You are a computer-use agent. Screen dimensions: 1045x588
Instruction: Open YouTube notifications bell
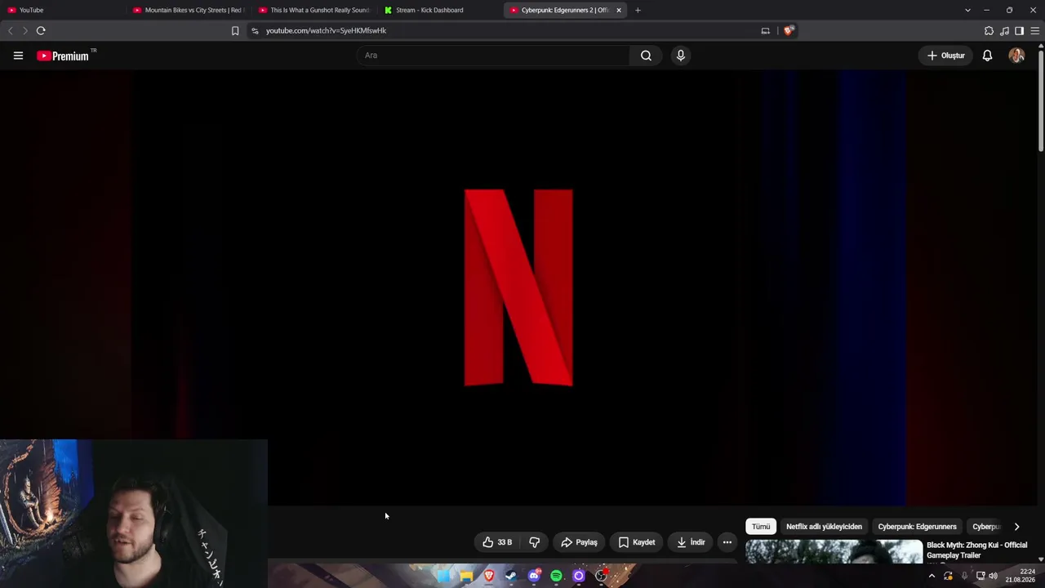point(987,56)
